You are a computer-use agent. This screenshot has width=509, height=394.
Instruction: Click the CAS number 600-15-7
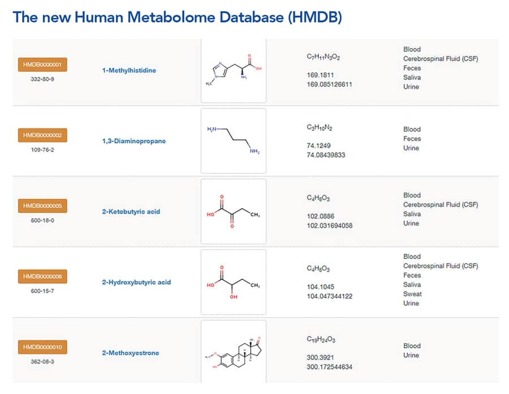42,291
